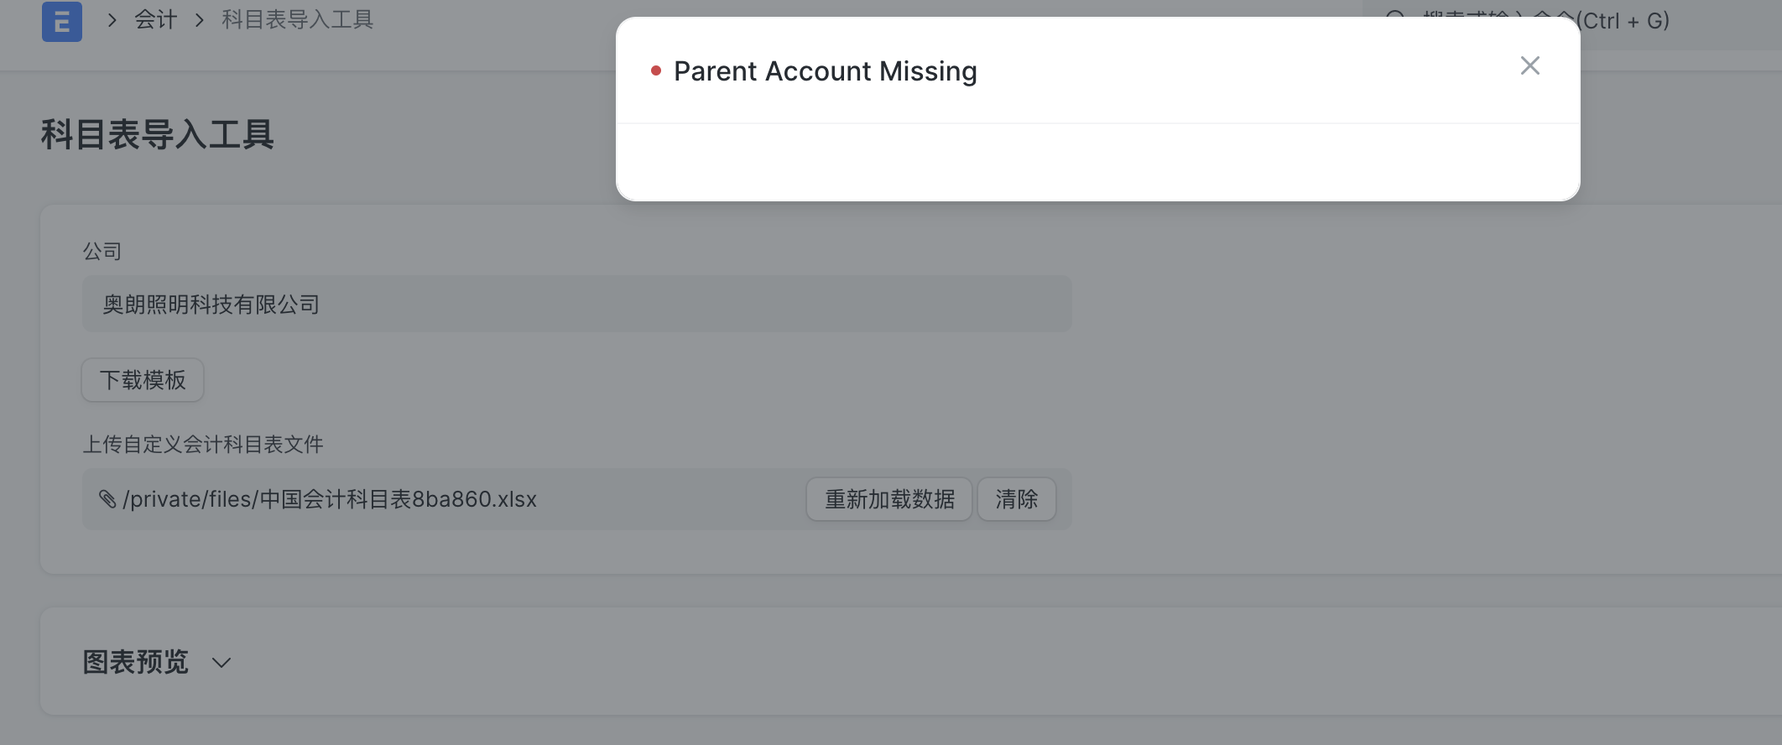Click the 上传自定义会计科目表文件 label
The width and height of the screenshot is (1782, 745).
click(x=203, y=444)
